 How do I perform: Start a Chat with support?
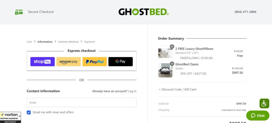coord(258,116)
